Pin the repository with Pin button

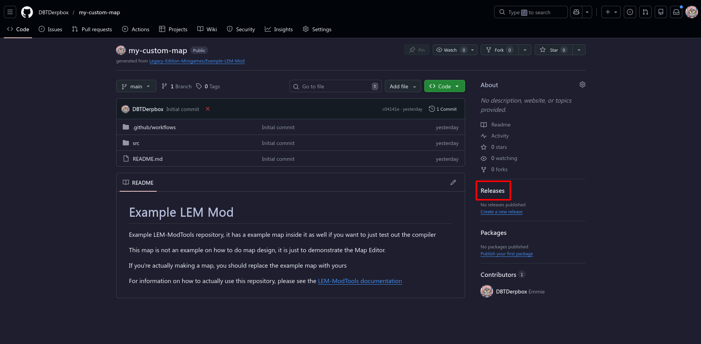[x=417, y=50]
